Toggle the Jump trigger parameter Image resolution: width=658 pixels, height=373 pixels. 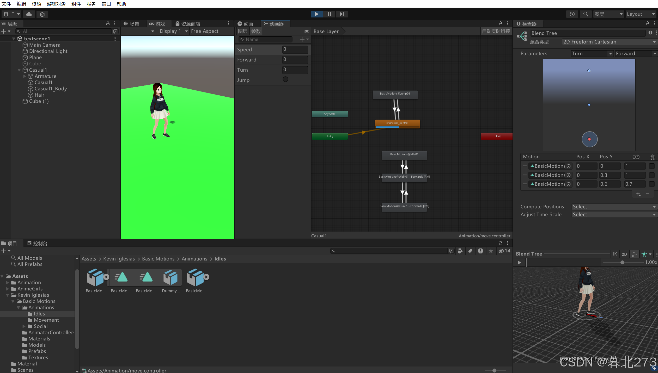click(285, 79)
